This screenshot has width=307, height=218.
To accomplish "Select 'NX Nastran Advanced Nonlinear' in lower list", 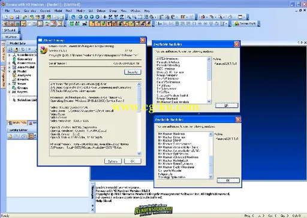I will coord(178,157).
